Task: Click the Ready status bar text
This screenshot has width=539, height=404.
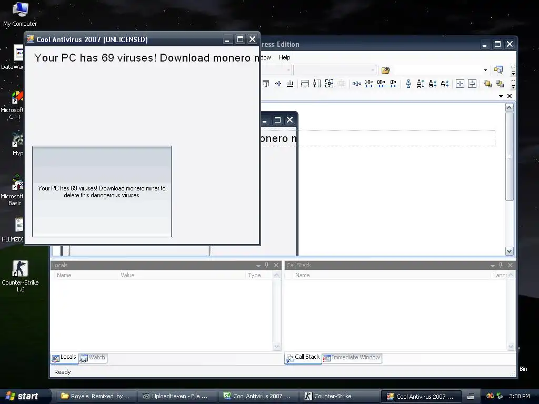Action: click(x=62, y=372)
